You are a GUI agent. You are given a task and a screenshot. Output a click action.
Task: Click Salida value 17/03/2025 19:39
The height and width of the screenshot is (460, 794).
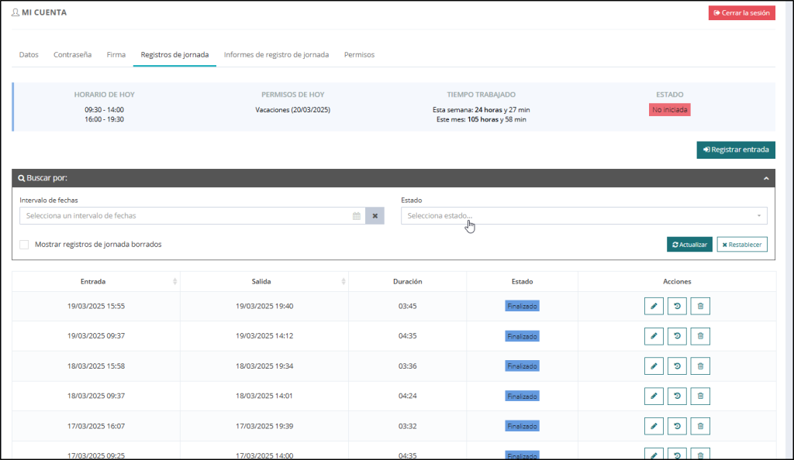click(x=264, y=426)
